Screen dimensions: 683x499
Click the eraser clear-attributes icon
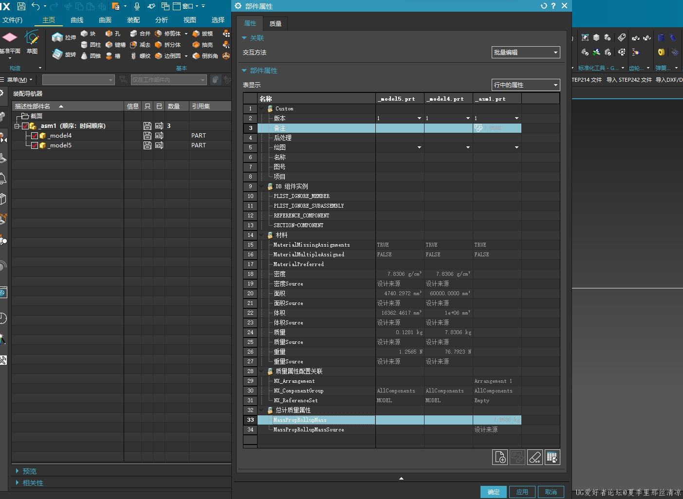tap(535, 457)
